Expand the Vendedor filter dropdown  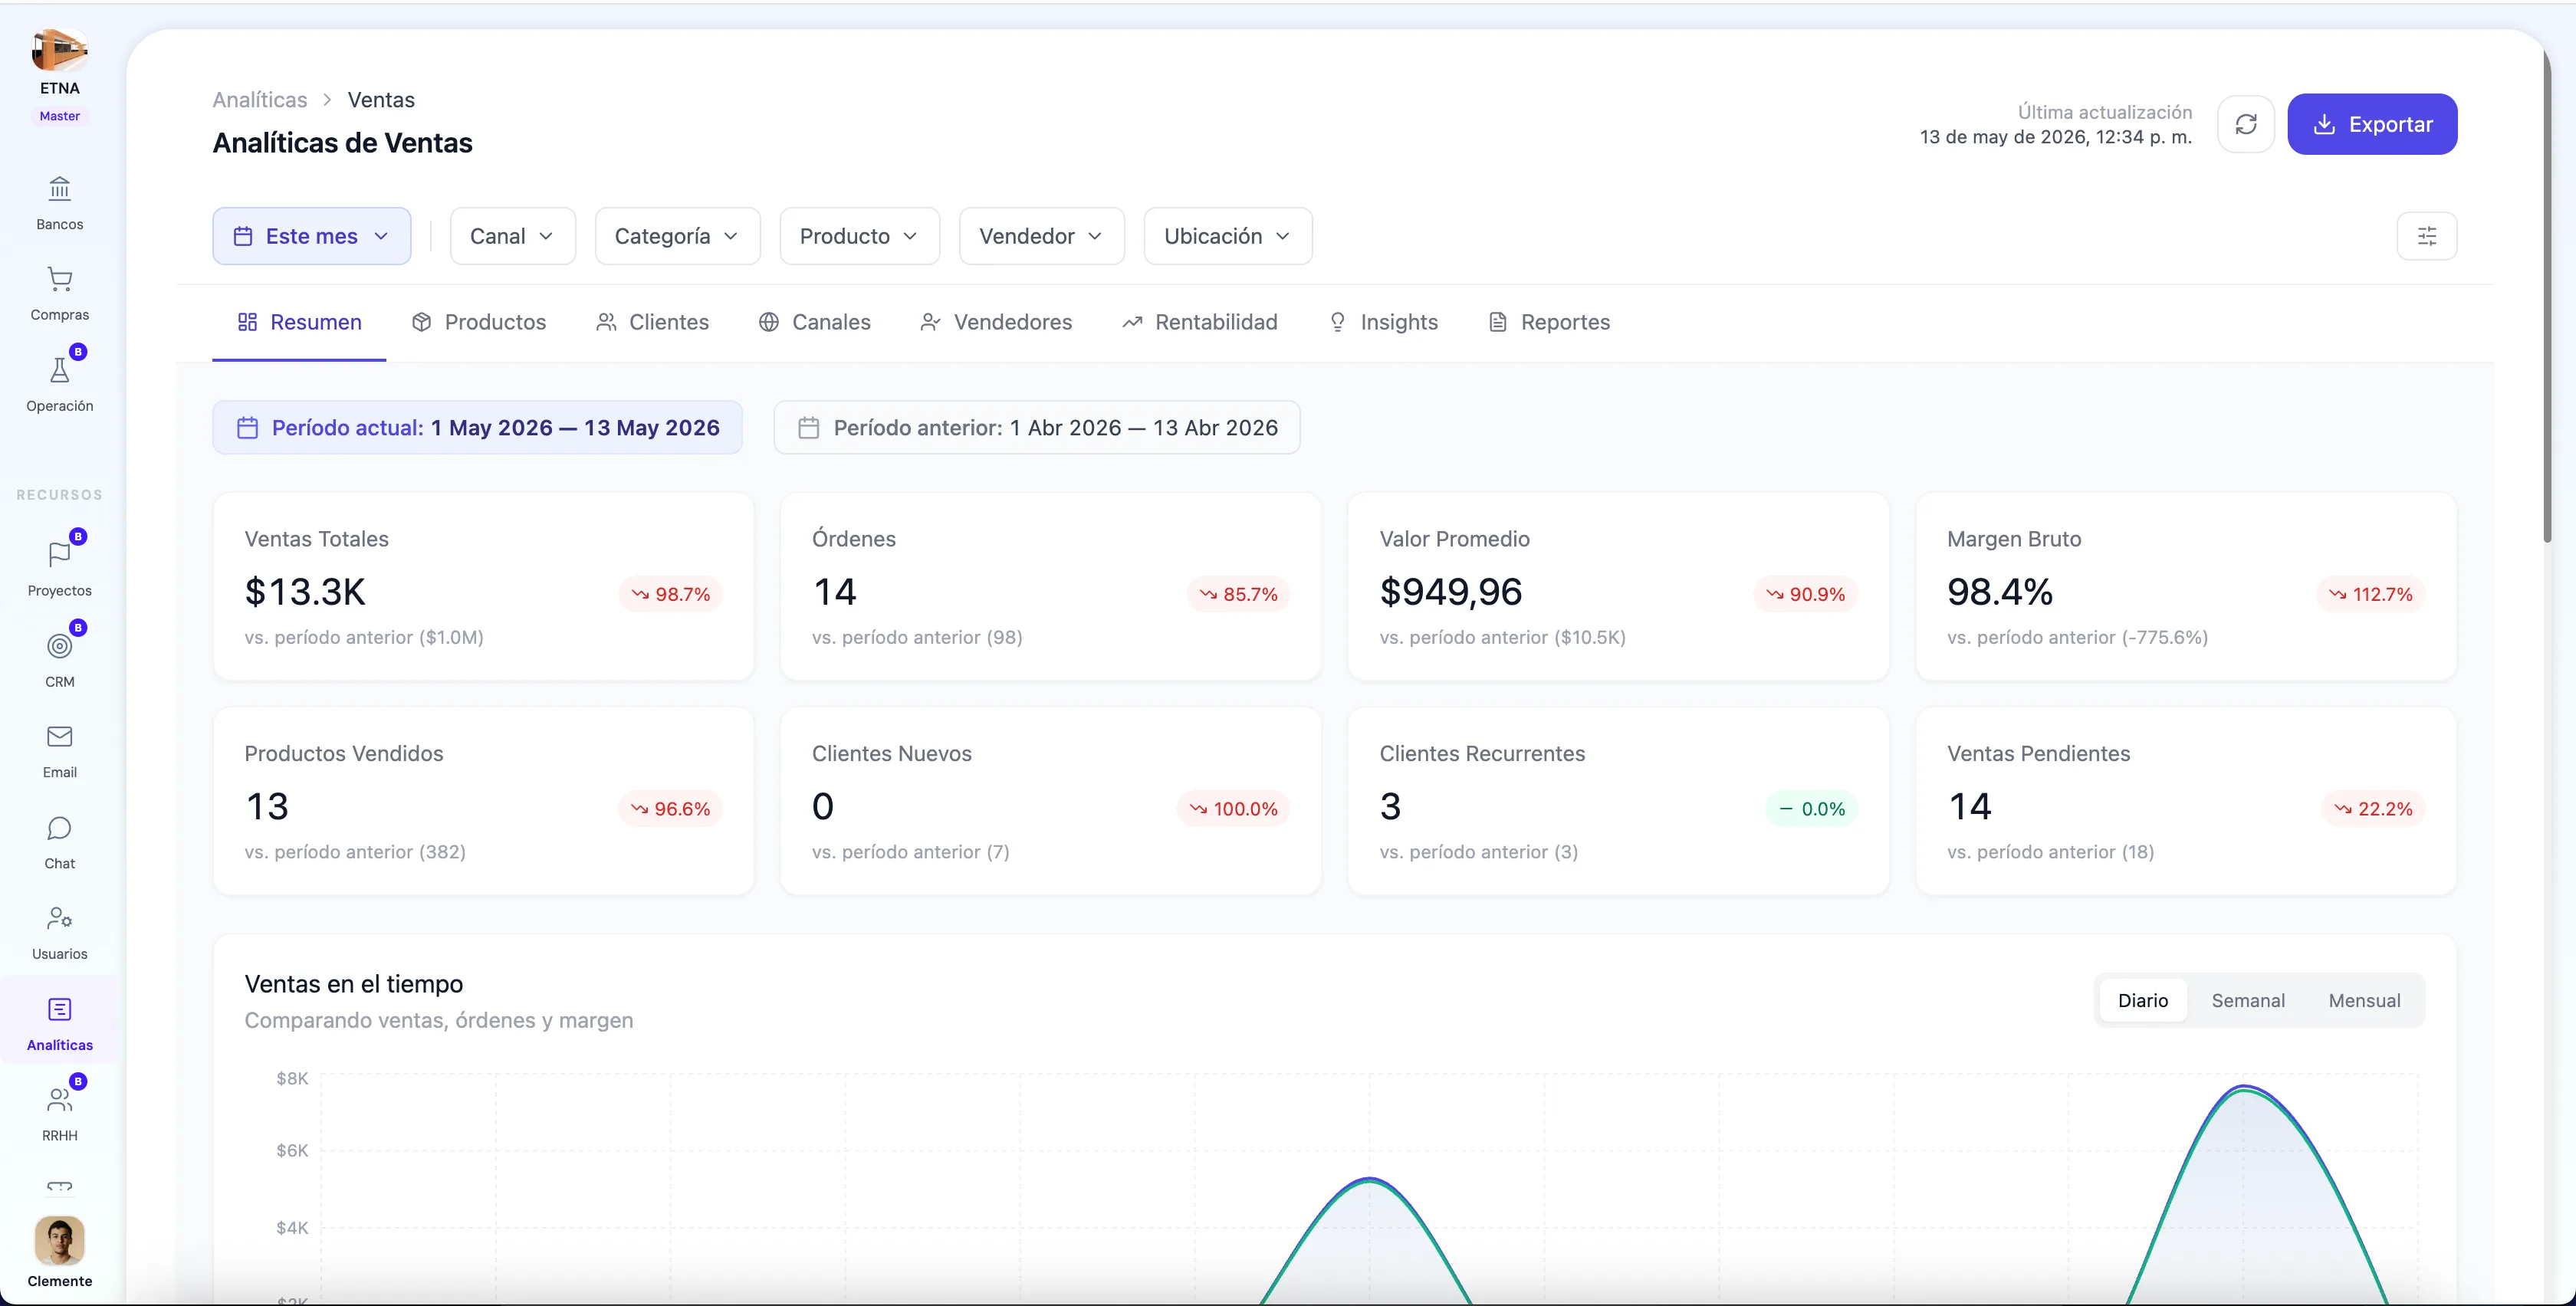pyautogui.click(x=1042, y=236)
